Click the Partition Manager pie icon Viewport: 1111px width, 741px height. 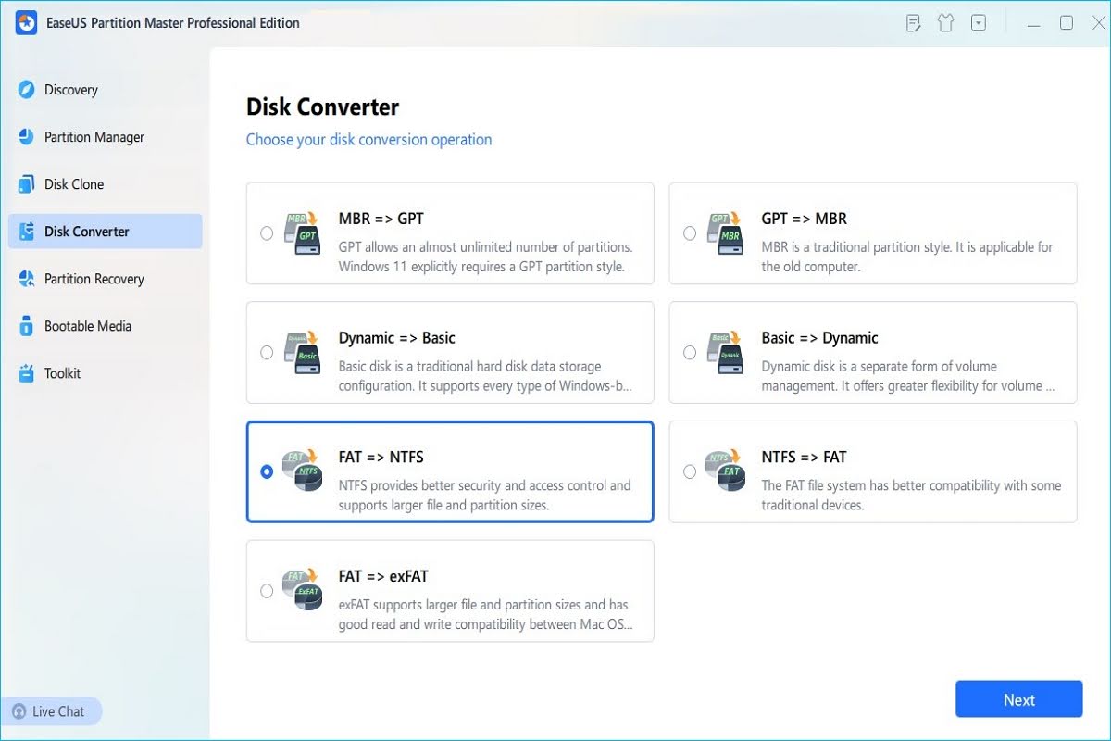tap(26, 137)
